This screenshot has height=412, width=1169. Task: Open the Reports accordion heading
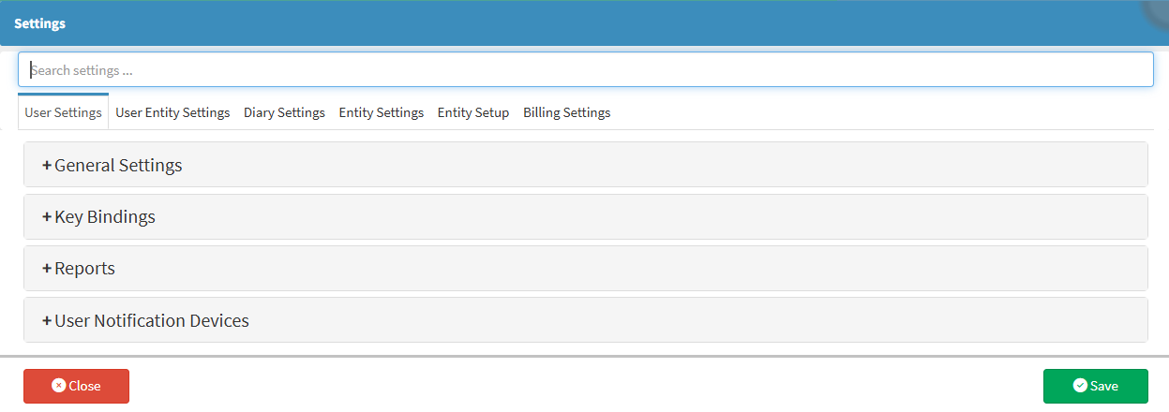pyautogui.click(x=84, y=269)
